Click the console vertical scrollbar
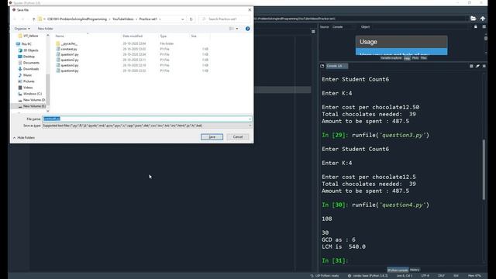Viewport: 496px width, 279px height. pyautogui.click(x=484, y=169)
